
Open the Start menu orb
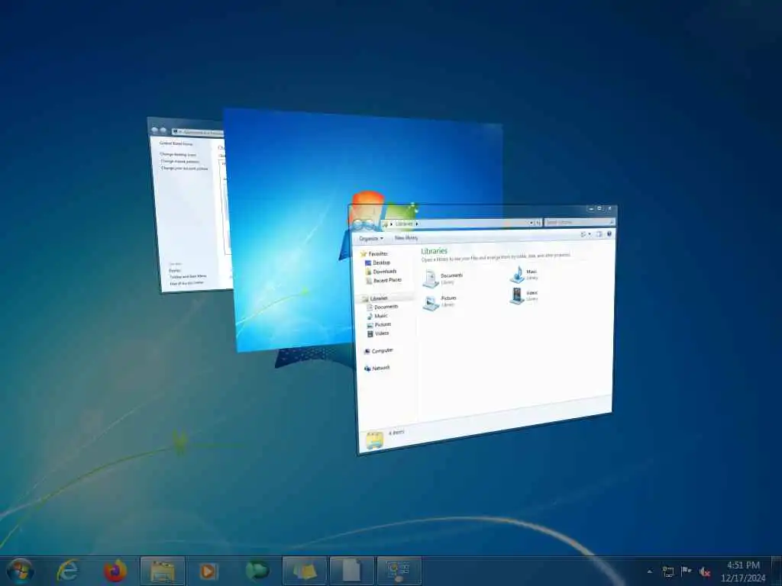click(x=21, y=571)
